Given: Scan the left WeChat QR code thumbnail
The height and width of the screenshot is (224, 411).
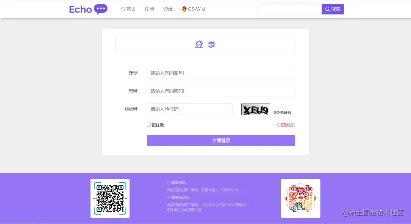Looking at the screenshot, I should tap(110, 198).
